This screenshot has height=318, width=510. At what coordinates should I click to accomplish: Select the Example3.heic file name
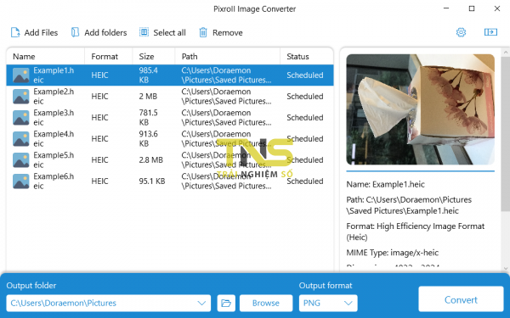click(x=54, y=118)
